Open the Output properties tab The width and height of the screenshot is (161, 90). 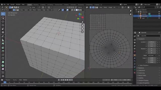tap(135, 43)
